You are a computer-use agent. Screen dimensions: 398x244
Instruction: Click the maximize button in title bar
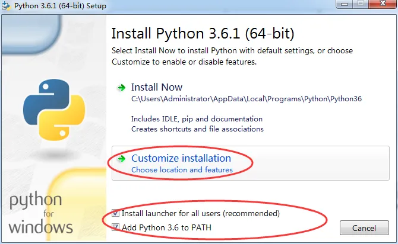coord(359,5)
